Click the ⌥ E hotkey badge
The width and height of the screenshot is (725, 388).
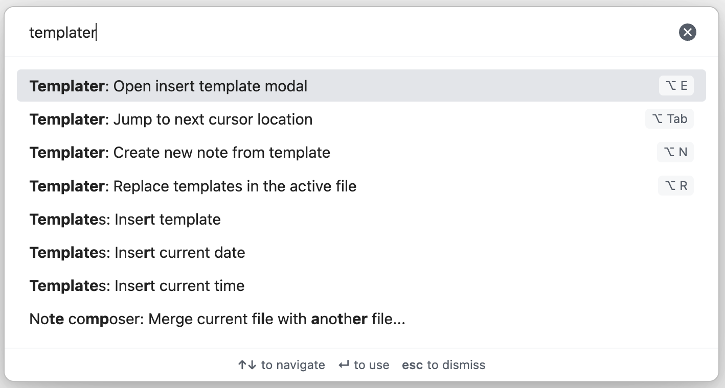(x=676, y=86)
